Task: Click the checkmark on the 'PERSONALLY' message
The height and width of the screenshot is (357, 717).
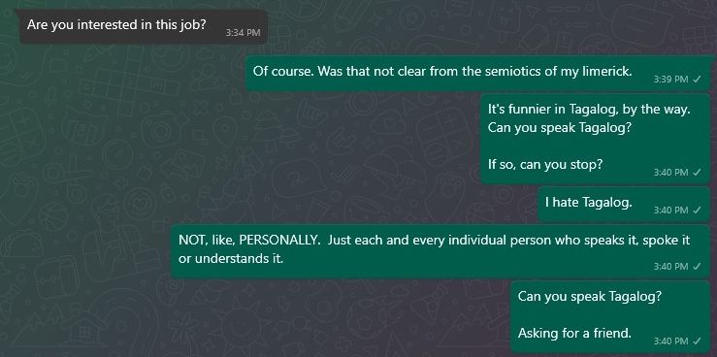Action: click(x=697, y=267)
